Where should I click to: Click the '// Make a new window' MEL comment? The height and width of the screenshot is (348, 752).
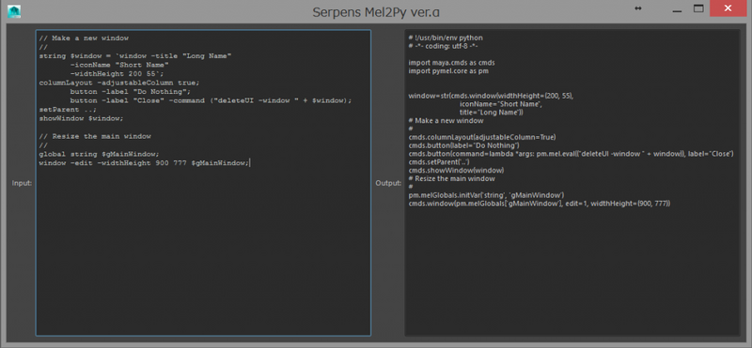point(84,38)
